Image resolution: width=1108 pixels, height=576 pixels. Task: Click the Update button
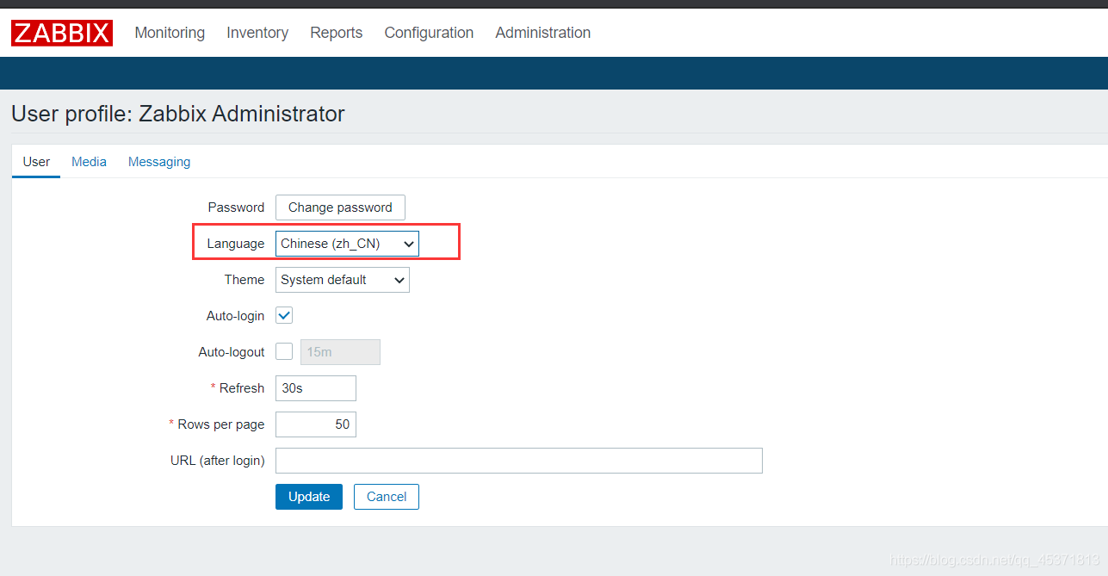point(309,497)
